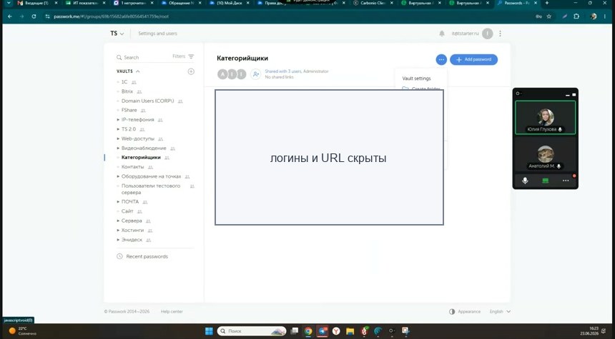Click the browser address bar URL
Image resolution: width=615 pixels, height=339 pixels.
(111, 16)
